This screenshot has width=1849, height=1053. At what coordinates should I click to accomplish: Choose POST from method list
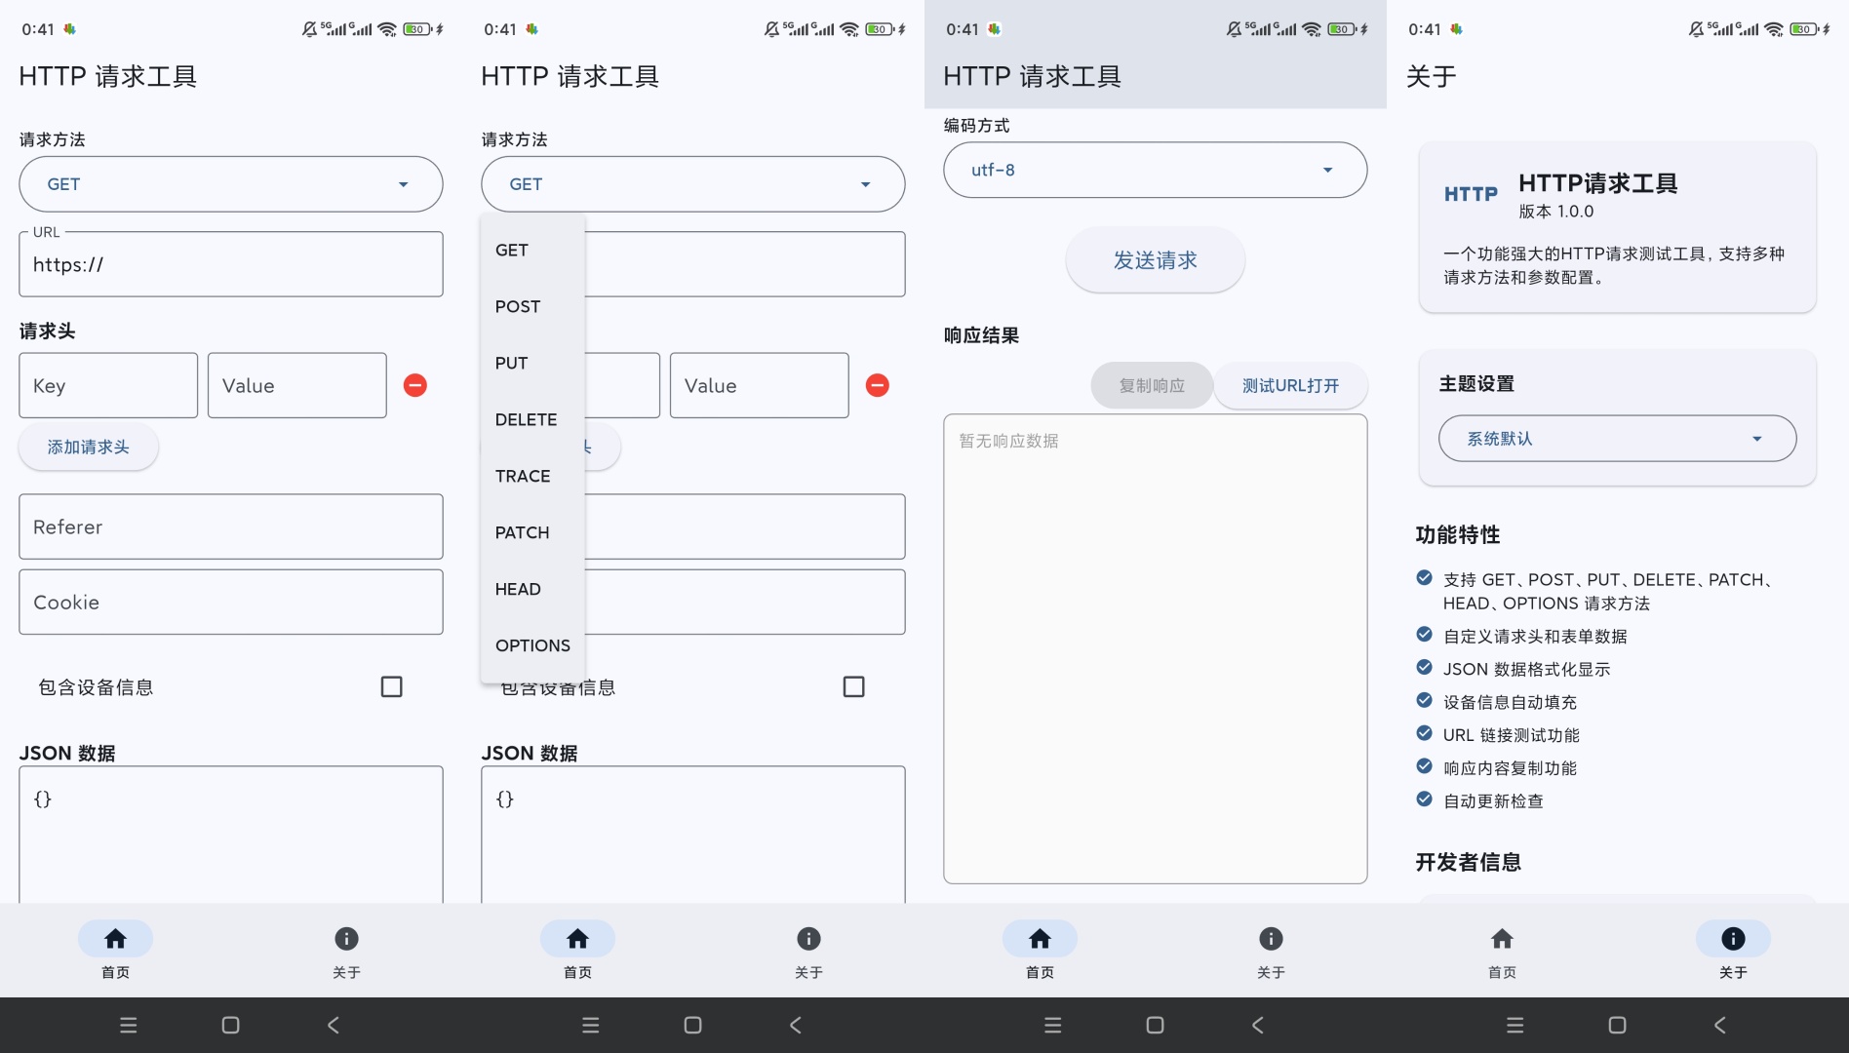pyautogui.click(x=532, y=306)
